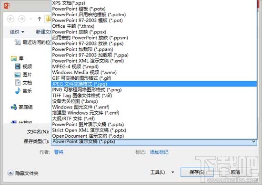Click 添加标记 to add a tag
The height and width of the screenshot is (185, 262).
tap(159, 152)
